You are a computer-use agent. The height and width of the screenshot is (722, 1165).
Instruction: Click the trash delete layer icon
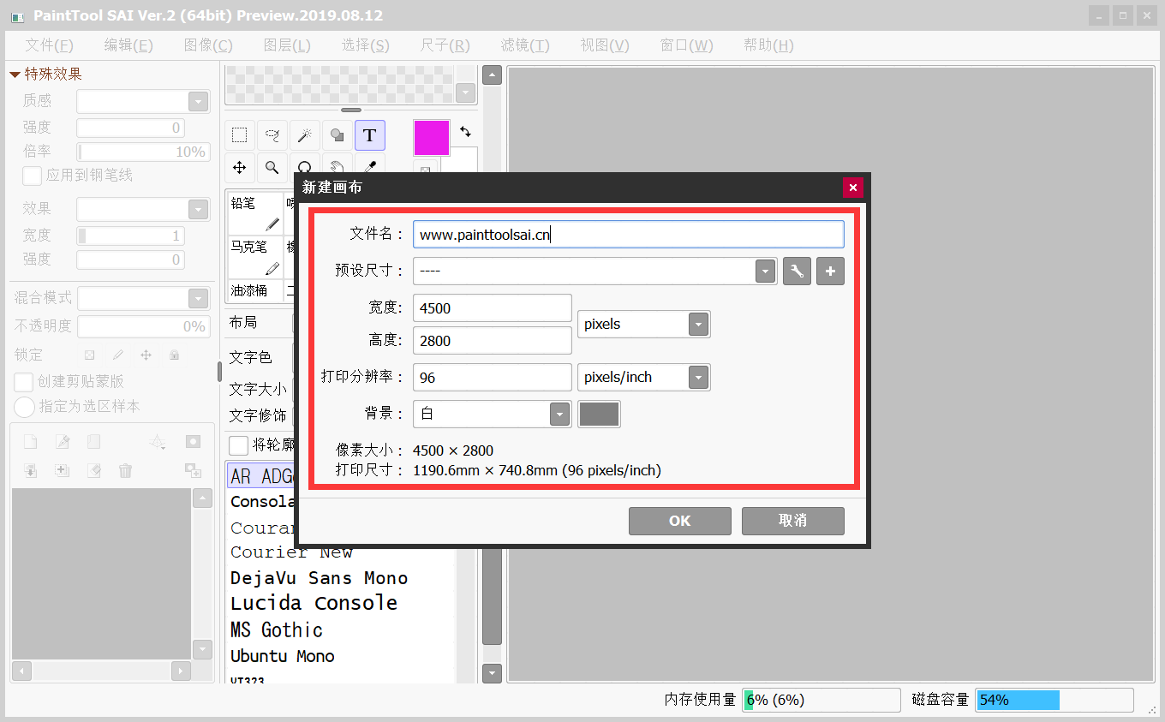pyautogui.click(x=126, y=470)
